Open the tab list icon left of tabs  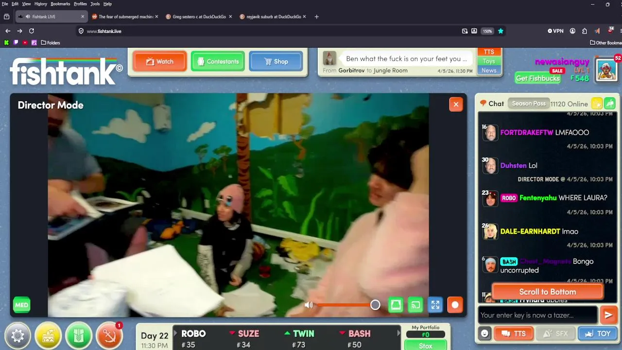[x=6, y=17]
